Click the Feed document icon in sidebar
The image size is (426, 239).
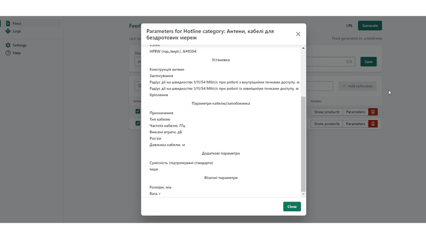(x=8, y=23)
